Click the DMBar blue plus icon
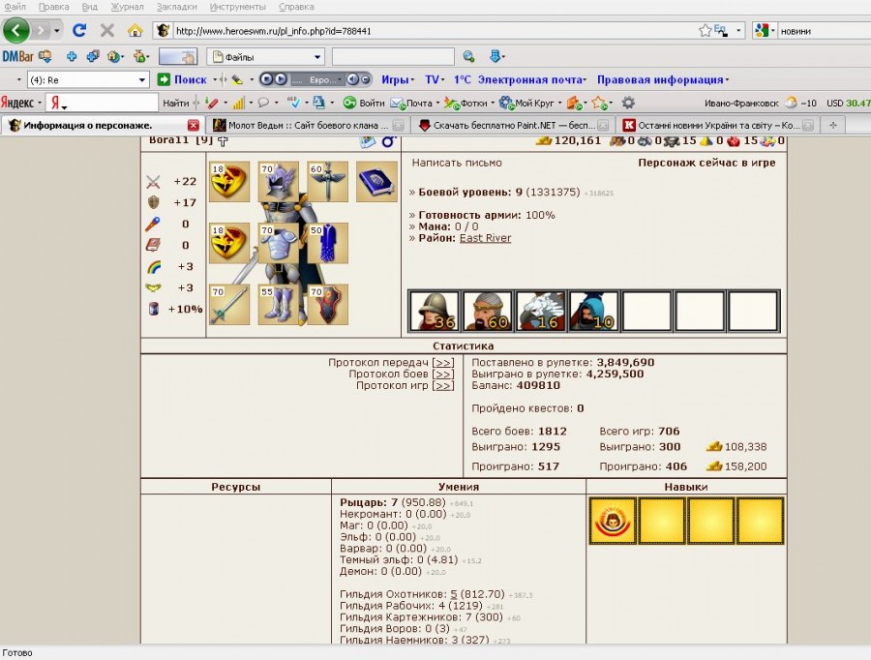871x660 pixels. [71, 56]
